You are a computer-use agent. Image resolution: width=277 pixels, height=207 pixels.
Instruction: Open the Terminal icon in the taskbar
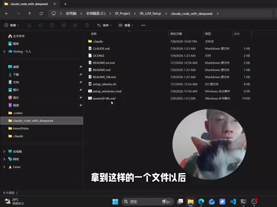[x=244, y=202]
